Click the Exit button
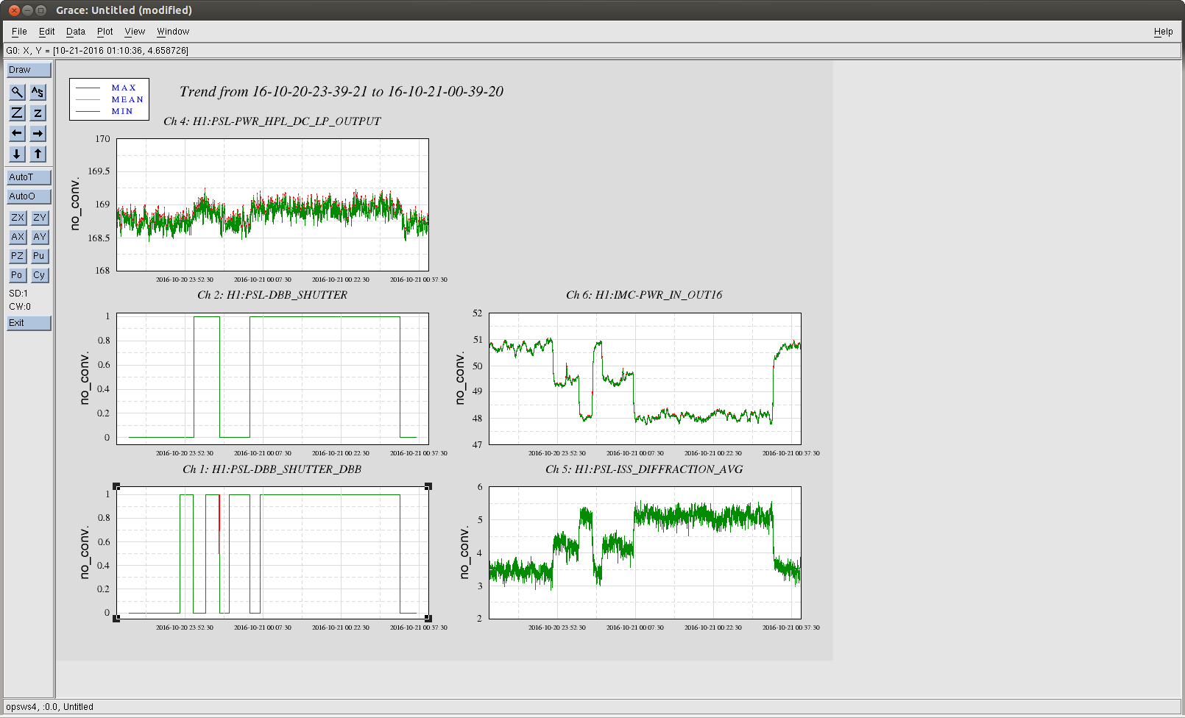The width and height of the screenshot is (1185, 718). [x=29, y=323]
